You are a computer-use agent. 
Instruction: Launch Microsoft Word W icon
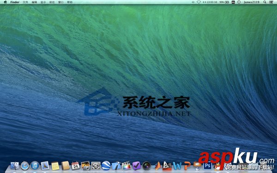pos(177,166)
